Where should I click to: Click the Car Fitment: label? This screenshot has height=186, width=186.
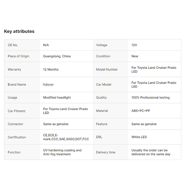click(x=17, y=111)
